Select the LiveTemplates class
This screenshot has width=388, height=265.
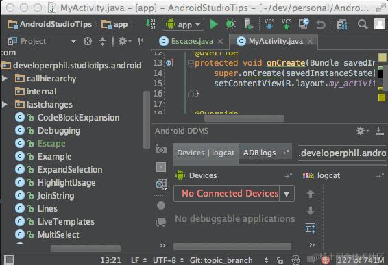tap(66, 222)
